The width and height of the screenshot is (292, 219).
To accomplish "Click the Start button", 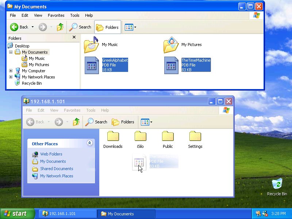I will click(x=17, y=214).
